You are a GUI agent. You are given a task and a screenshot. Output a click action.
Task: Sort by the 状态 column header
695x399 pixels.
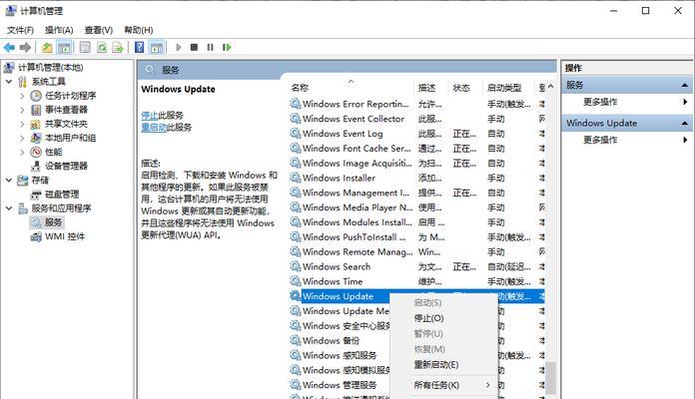pyautogui.click(x=465, y=88)
